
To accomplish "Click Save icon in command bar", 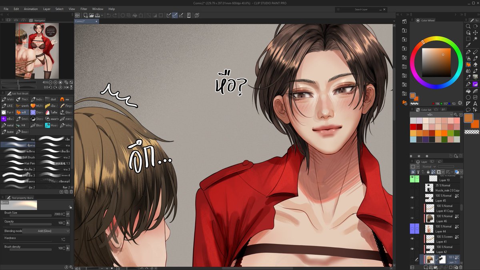I will point(97,15).
